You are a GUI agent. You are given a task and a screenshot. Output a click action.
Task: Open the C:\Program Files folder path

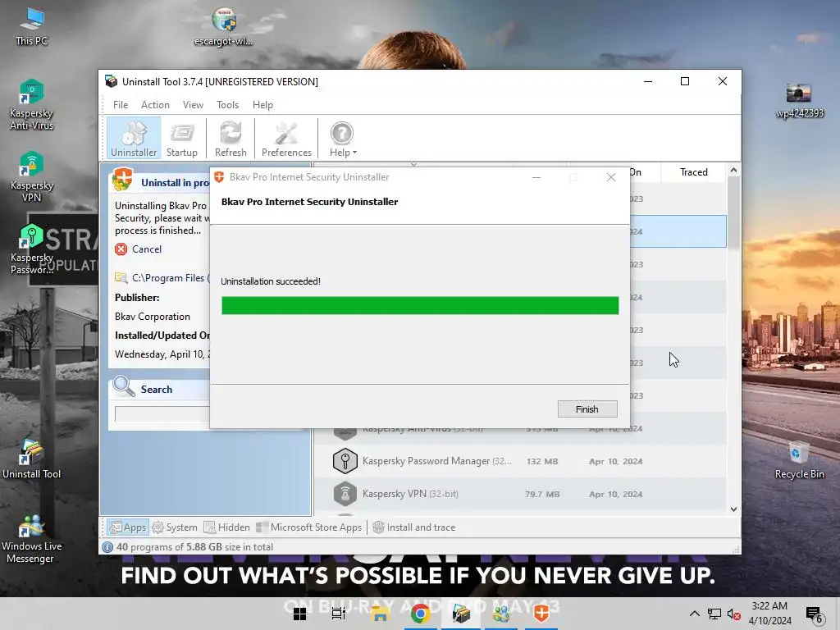(x=171, y=278)
